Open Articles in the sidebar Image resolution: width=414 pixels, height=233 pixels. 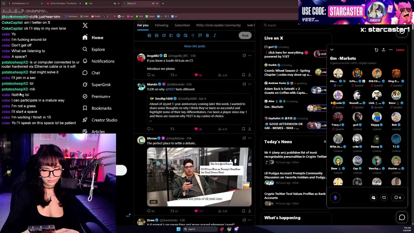coord(94,132)
